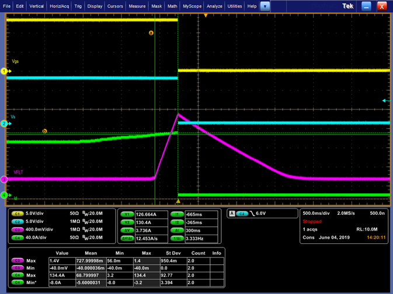Click the C3 channel badge in vertical settings
This screenshot has width=393, height=294.
(18, 229)
